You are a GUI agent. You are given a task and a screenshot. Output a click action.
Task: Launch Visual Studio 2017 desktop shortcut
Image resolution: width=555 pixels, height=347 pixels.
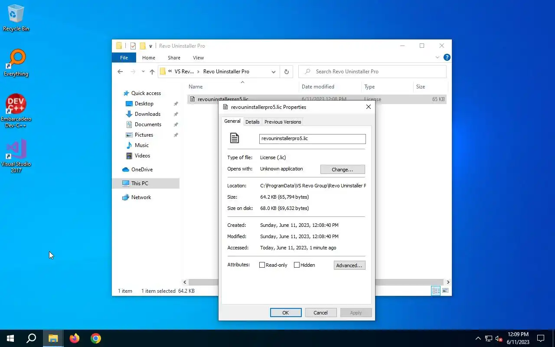click(x=16, y=156)
